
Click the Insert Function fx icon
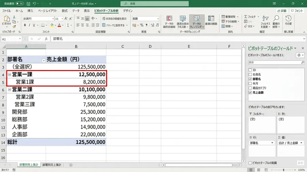pos(46,39)
